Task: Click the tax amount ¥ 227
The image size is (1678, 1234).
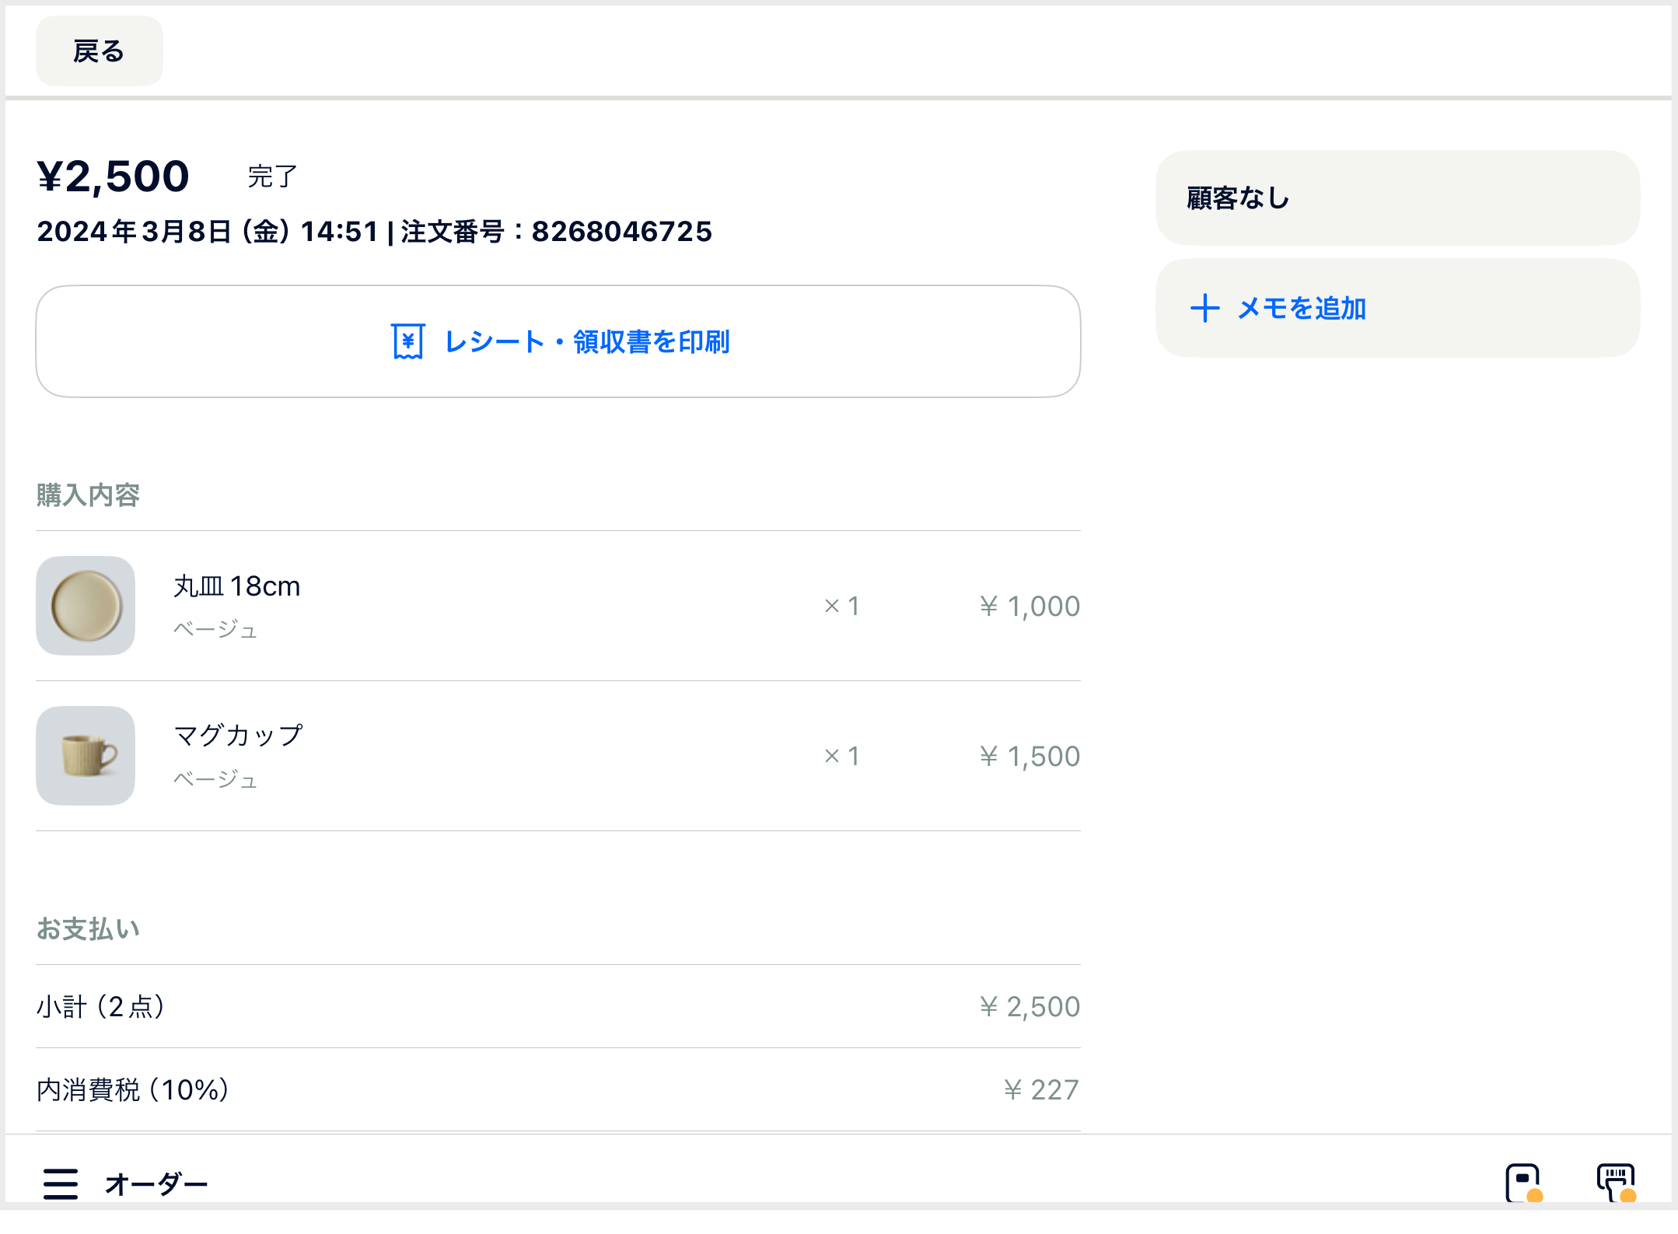Action: tap(1041, 1090)
